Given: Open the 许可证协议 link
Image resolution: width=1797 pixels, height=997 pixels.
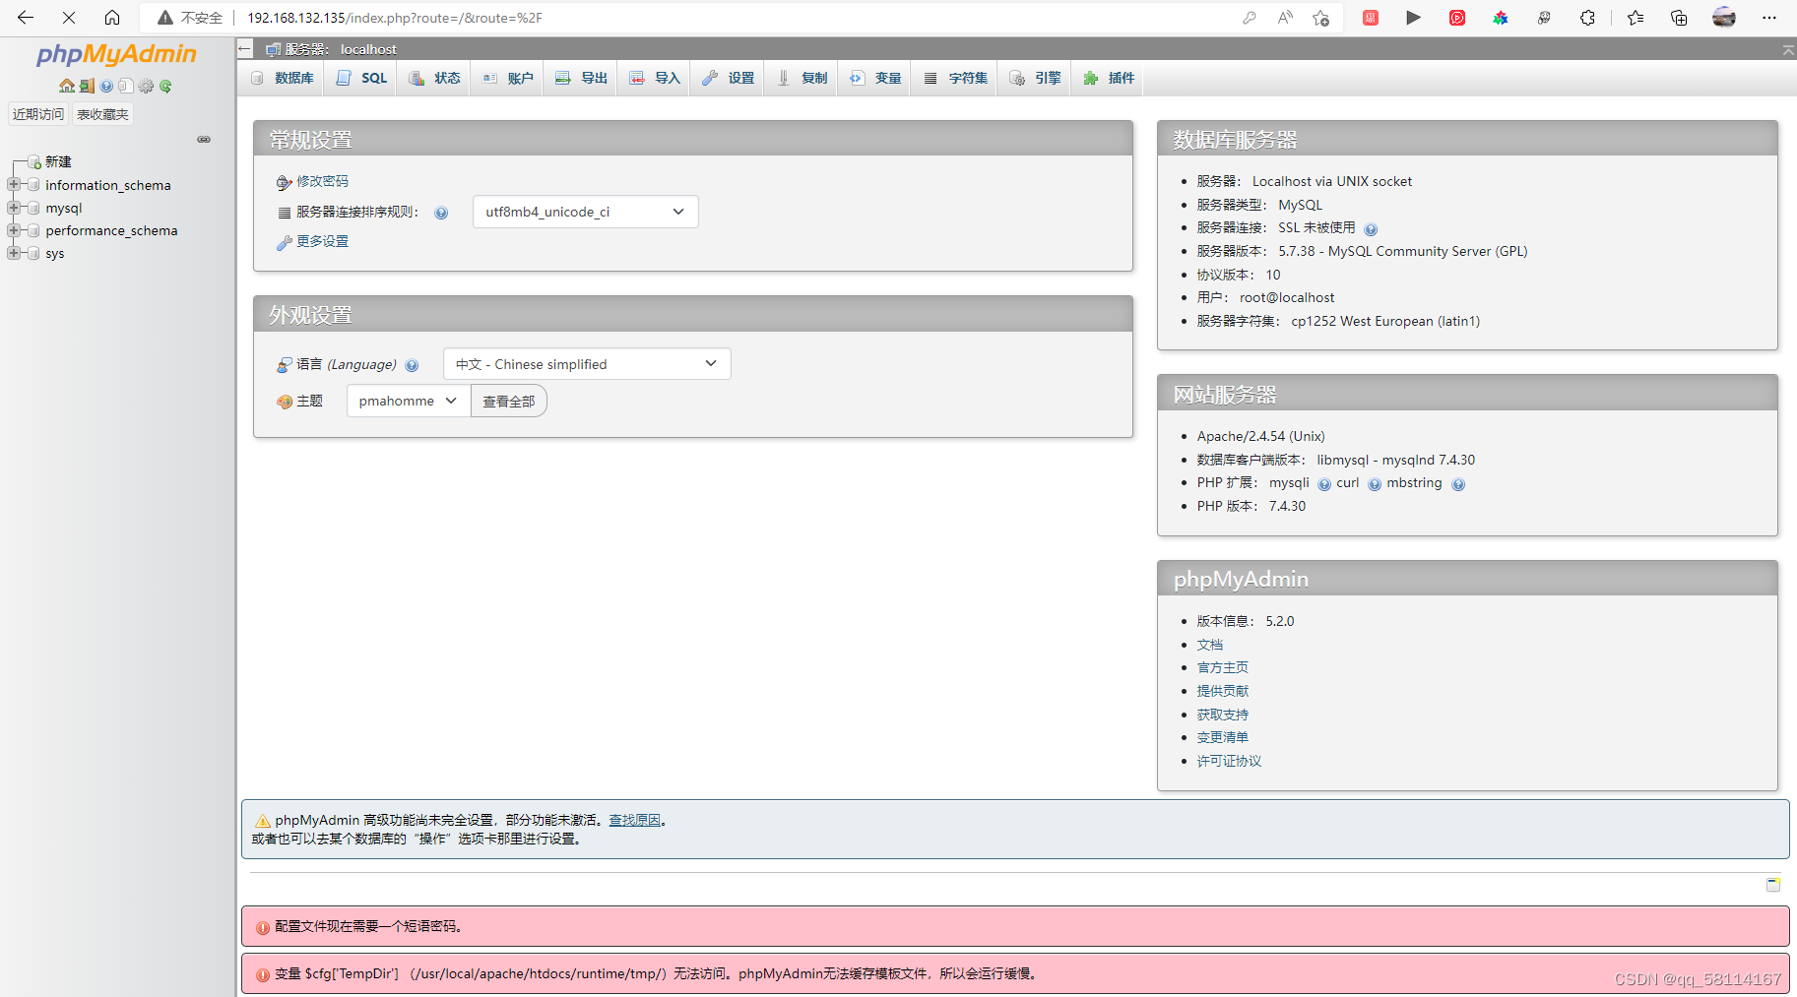Looking at the screenshot, I should pyautogui.click(x=1229, y=761).
